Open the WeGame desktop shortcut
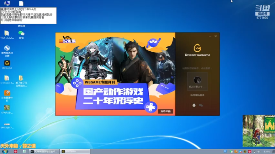This screenshot has width=275, height=154. click(7, 65)
